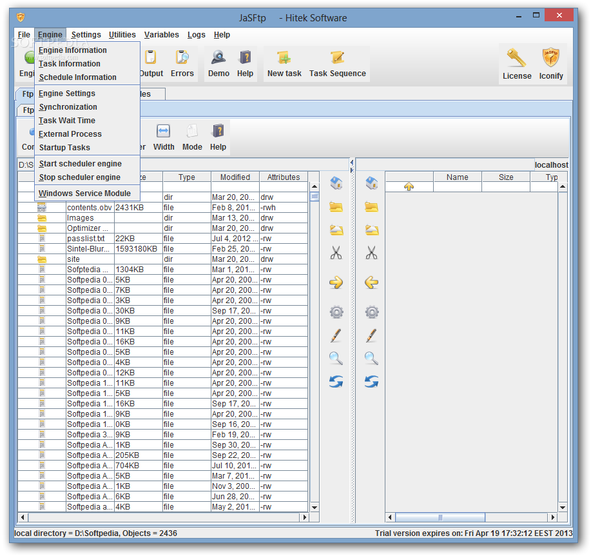Open the License key icon
591x556 pixels.
coord(517,63)
